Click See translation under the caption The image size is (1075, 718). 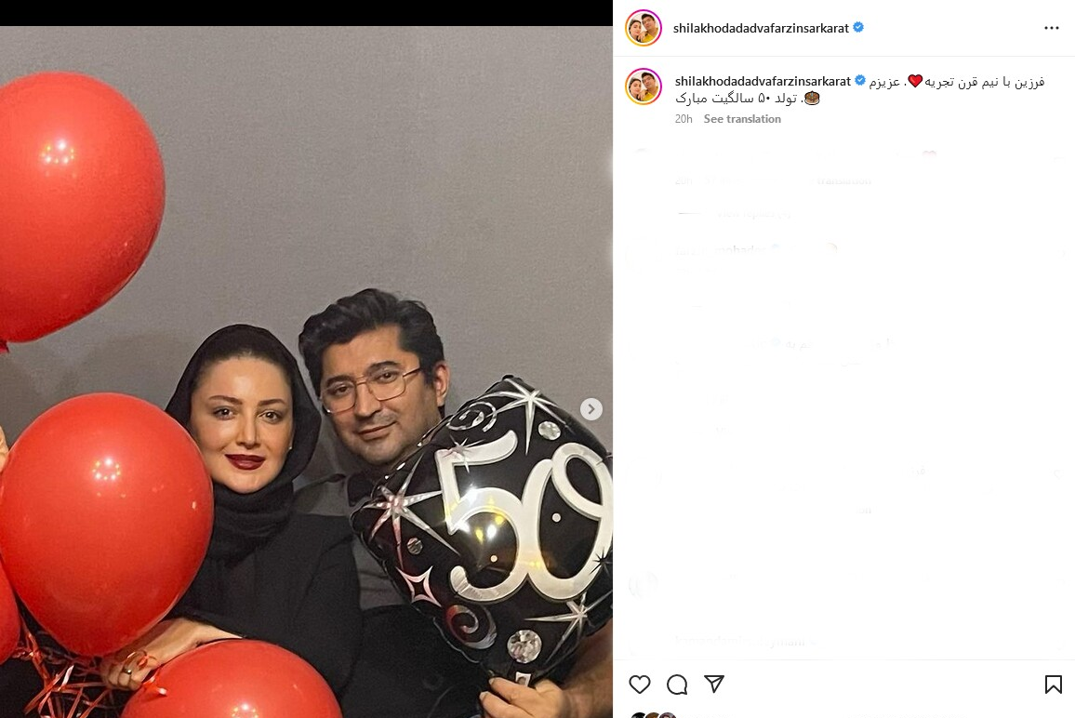[742, 119]
